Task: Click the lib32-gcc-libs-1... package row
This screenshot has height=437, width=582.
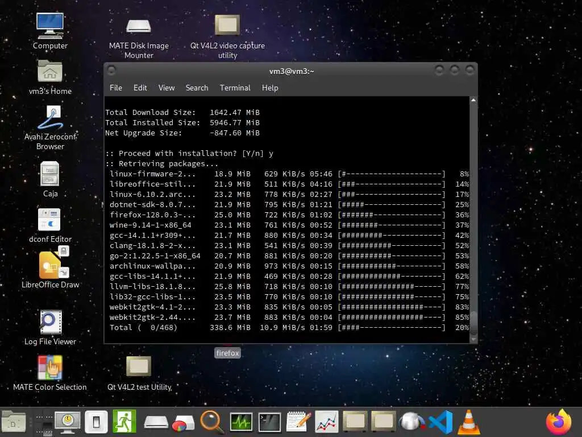Action: pyautogui.click(x=289, y=297)
